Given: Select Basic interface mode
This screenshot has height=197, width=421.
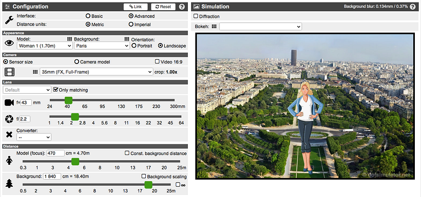Looking at the screenshot, I should point(88,16).
